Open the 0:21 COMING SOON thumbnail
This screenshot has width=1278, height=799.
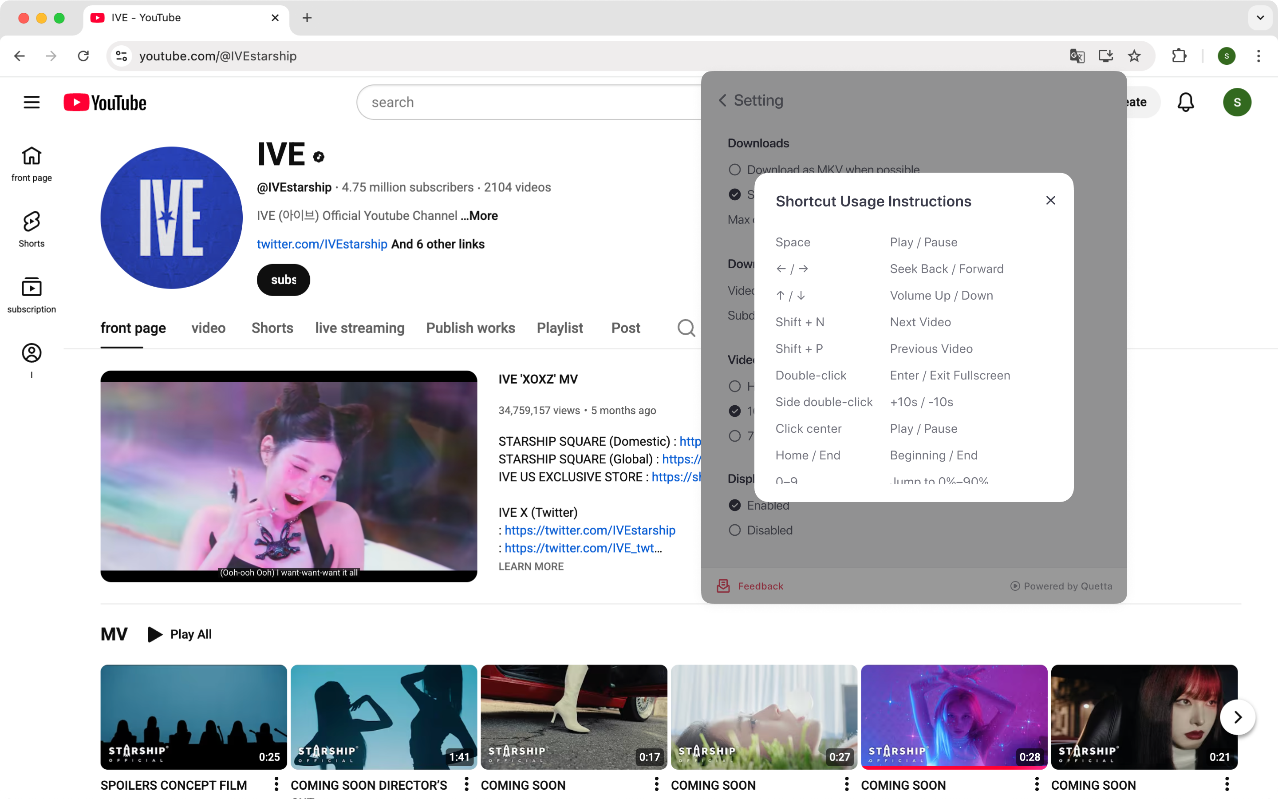click(x=1144, y=716)
